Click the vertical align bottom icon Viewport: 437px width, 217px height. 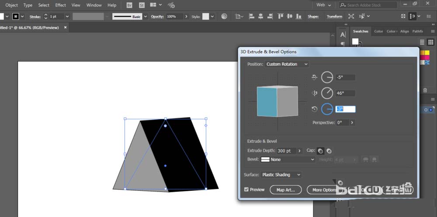pyautogui.click(x=299, y=17)
